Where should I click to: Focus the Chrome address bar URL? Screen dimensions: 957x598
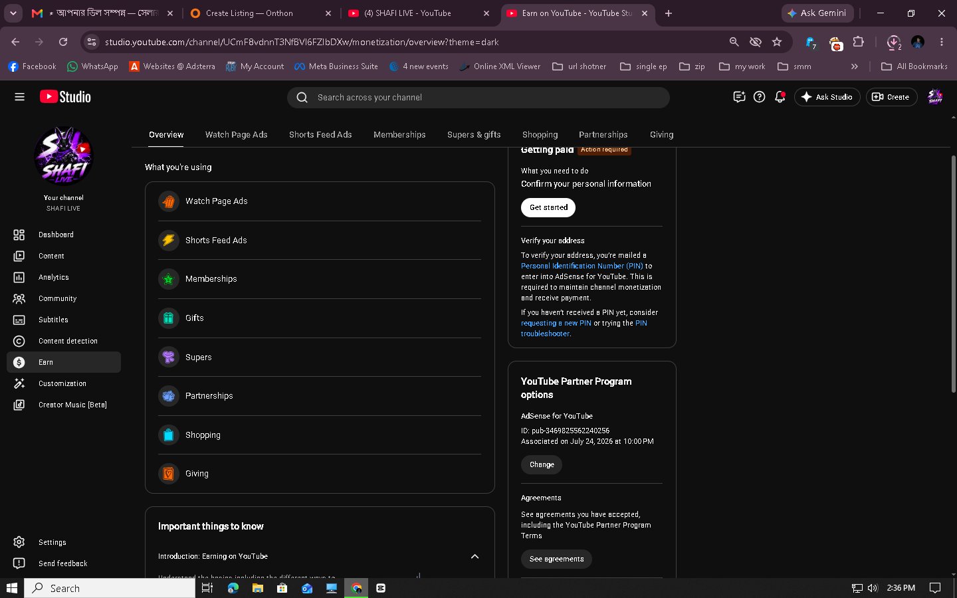click(x=302, y=42)
